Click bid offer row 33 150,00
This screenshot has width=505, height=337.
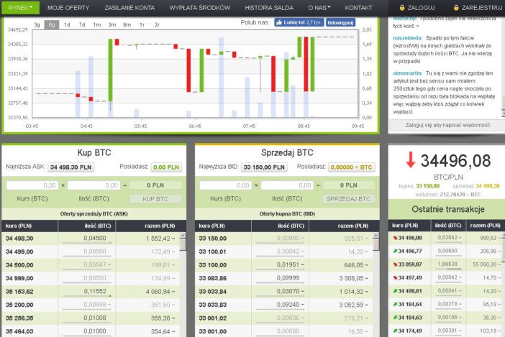point(283,239)
